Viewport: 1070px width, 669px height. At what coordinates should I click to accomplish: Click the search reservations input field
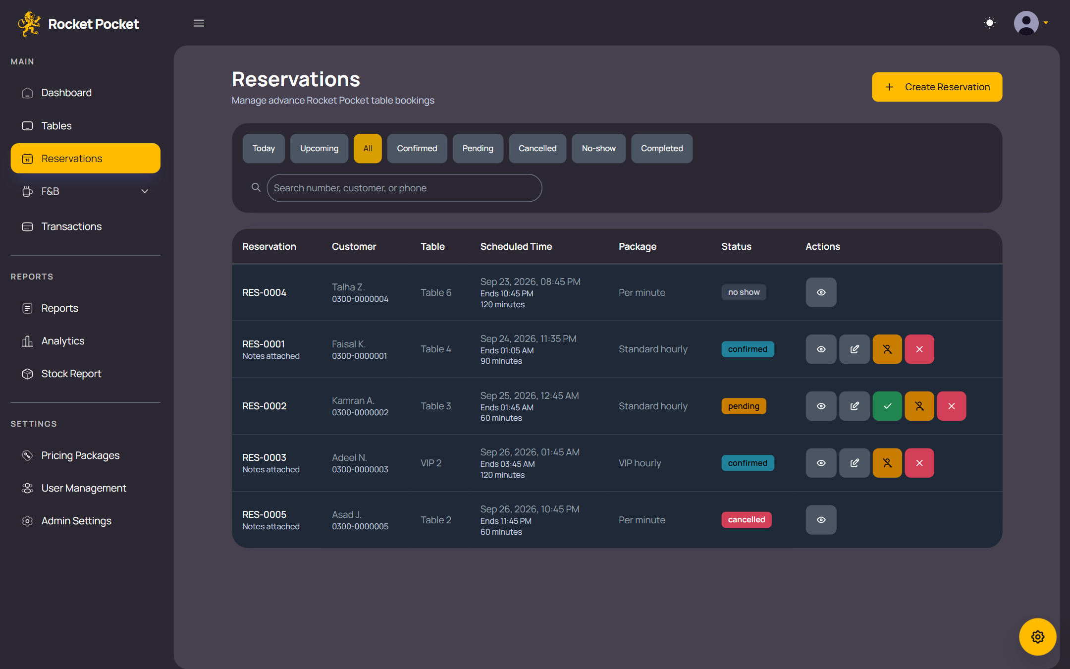click(x=404, y=188)
